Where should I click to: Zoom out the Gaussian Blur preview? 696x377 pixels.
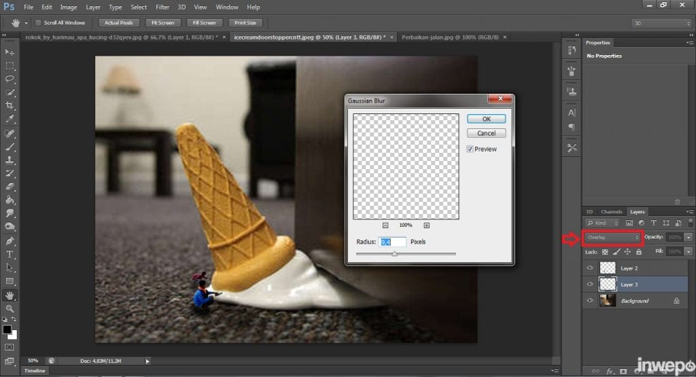(385, 225)
